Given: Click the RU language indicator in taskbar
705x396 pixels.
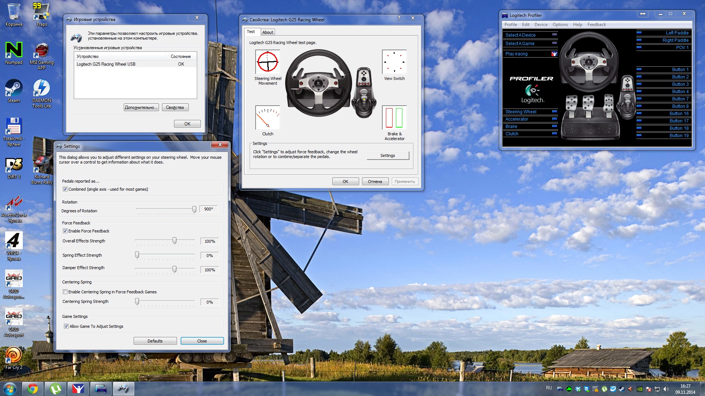Looking at the screenshot, I should (549, 388).
